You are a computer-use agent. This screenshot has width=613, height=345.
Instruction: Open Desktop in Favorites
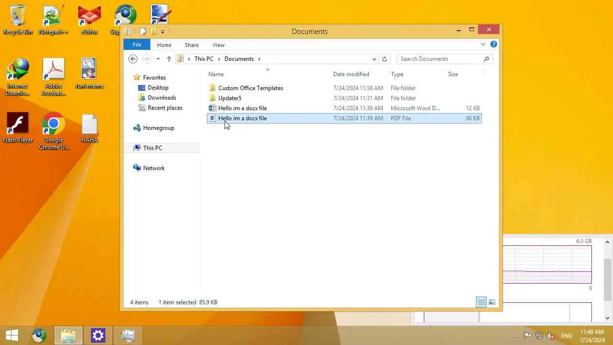158,88
